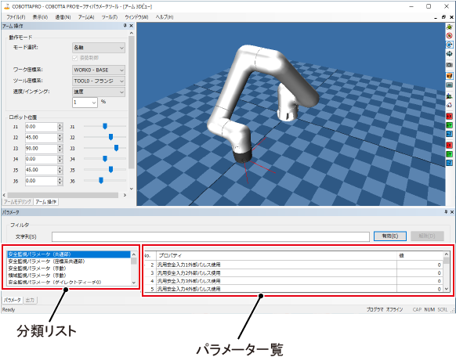Click the J3 joint slider handle
The width and height of the screenshot is (456, 357).
(116, 148)
